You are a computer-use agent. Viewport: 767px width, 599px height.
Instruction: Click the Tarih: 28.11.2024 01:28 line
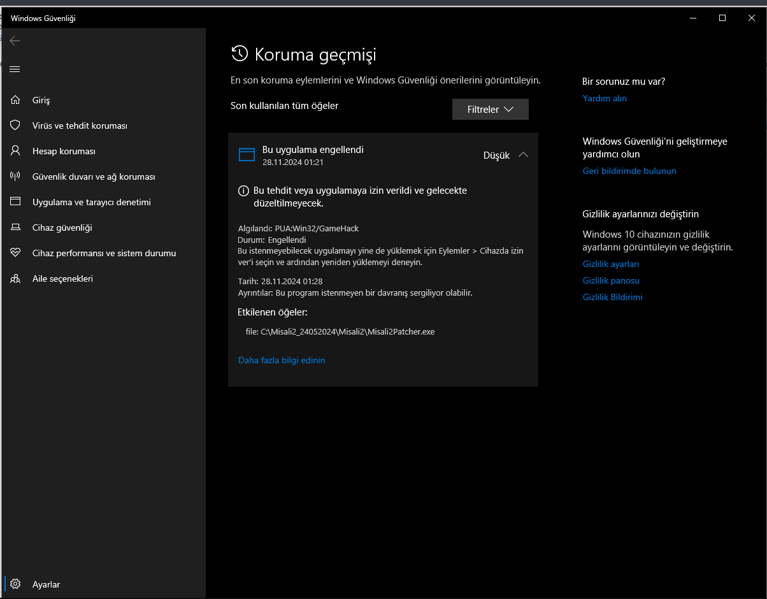tap(281, 281)
